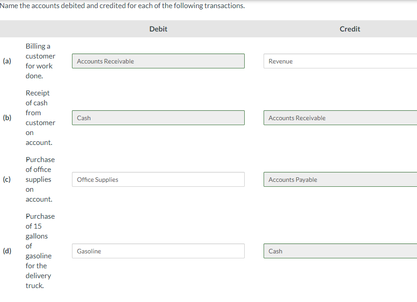The width and height of the screenshot is (417, 302).
Task: Click the 'Purchase of office supplies on account' description
Action: click(40, 179)
